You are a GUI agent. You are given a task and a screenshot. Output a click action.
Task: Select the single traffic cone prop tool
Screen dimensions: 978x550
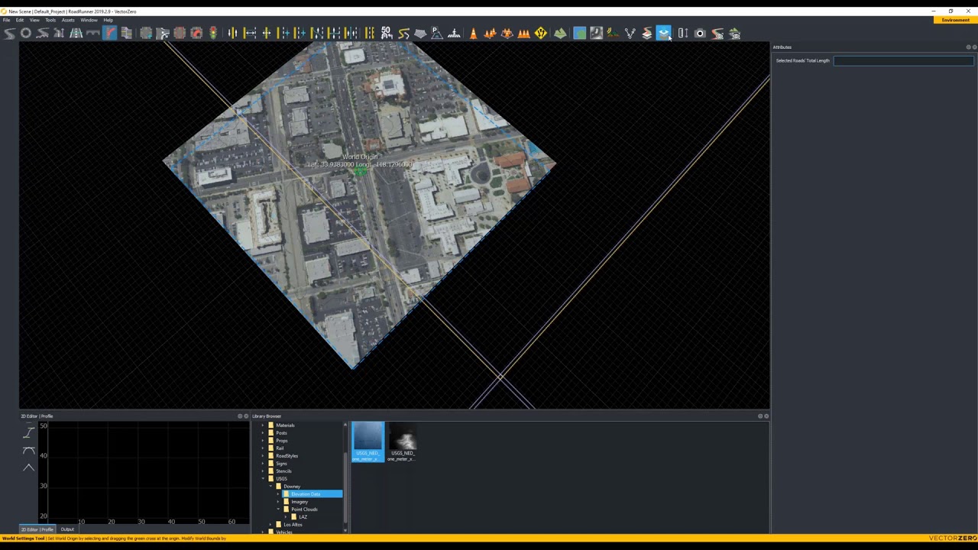pos(473,33)
